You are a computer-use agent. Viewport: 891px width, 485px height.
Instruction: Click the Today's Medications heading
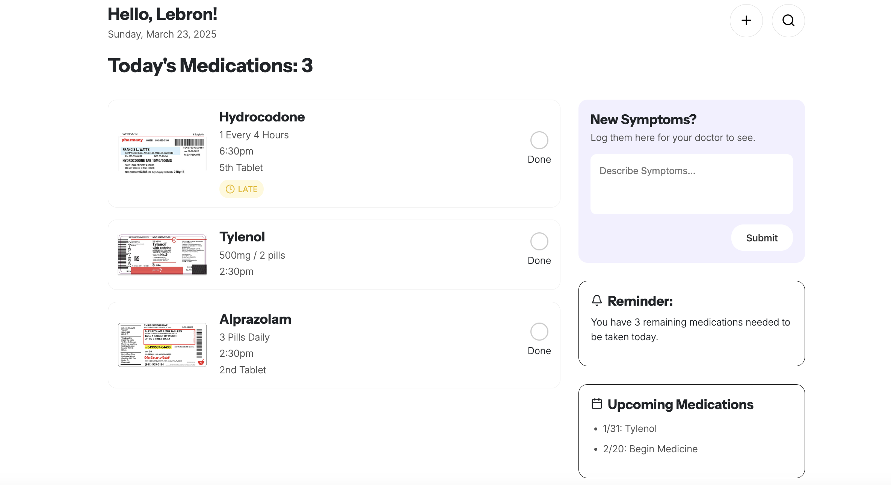point(210,66)
